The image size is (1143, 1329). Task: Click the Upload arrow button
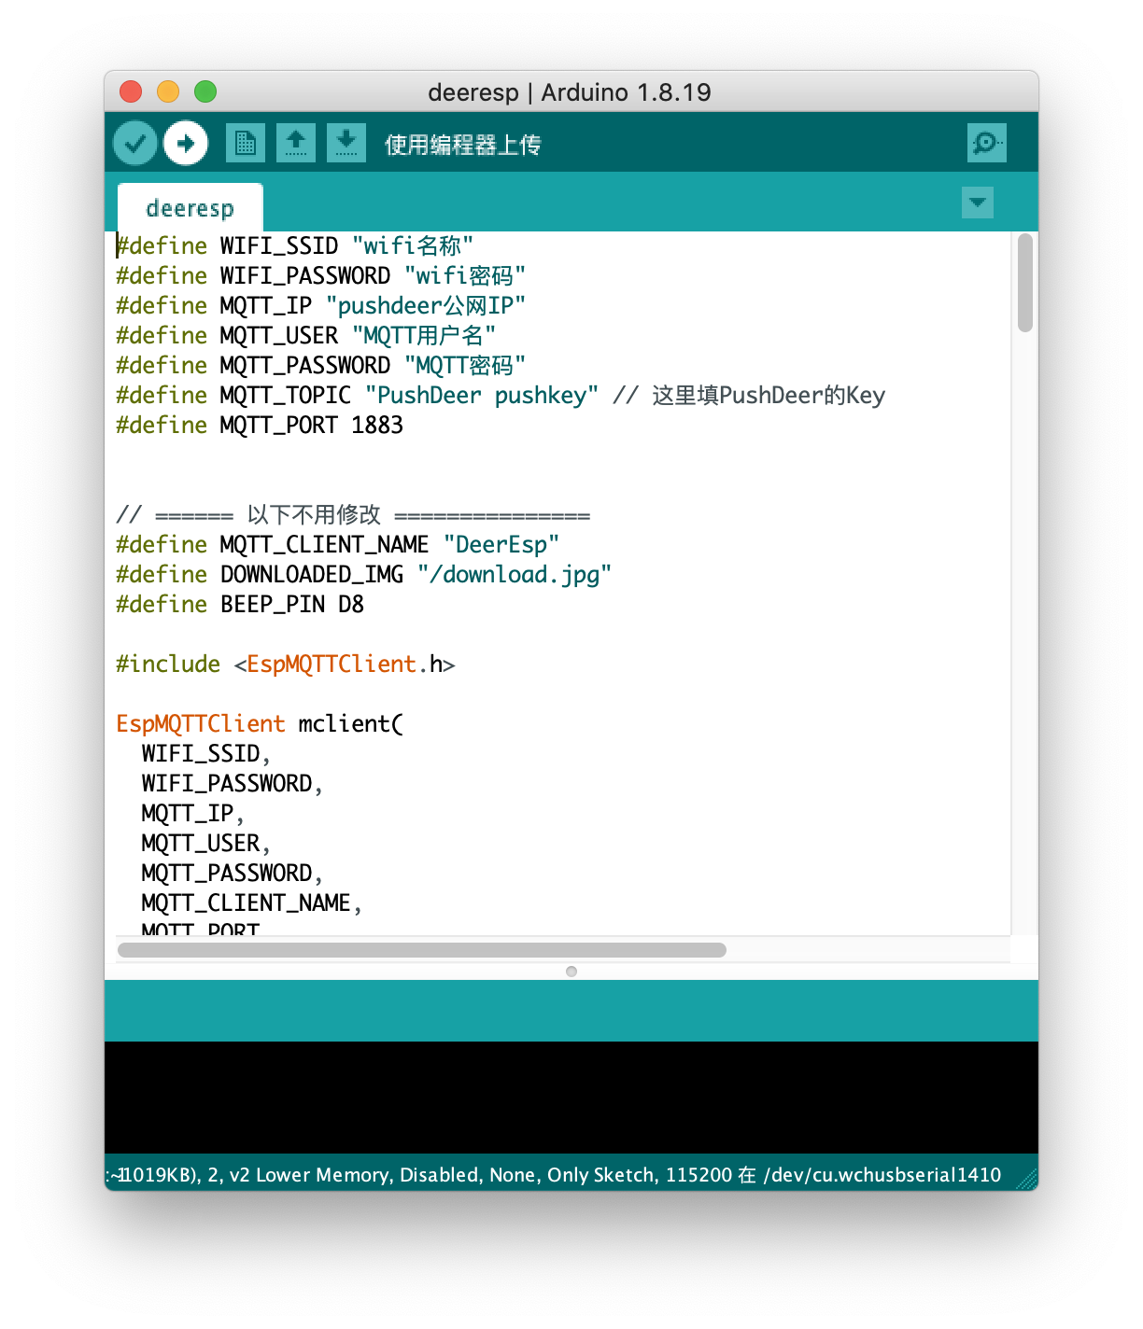coord(186,144)
